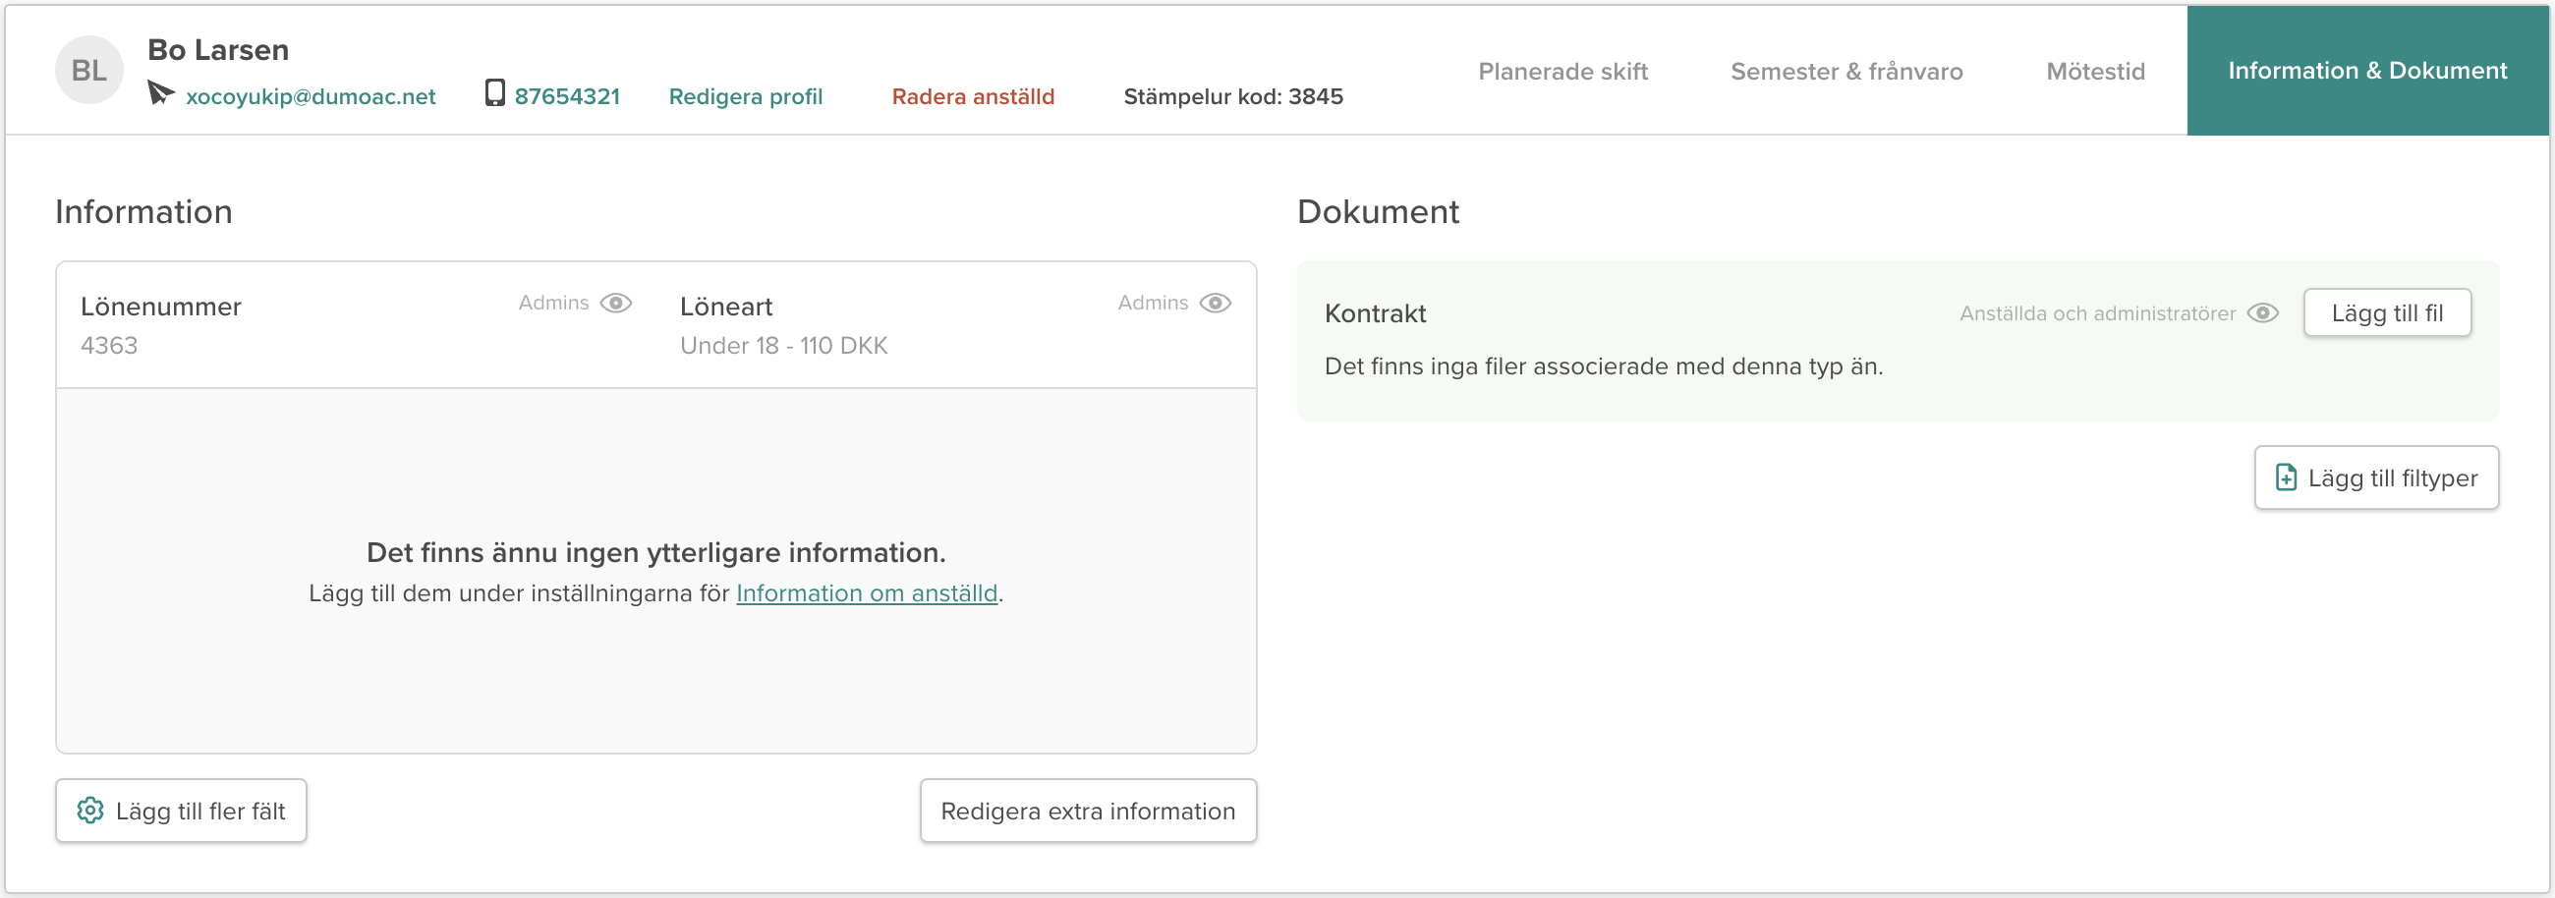Viewport: 2555px width, 898px height.
Task: Click the mobile phone icon
Action: [x=494, y=93]
